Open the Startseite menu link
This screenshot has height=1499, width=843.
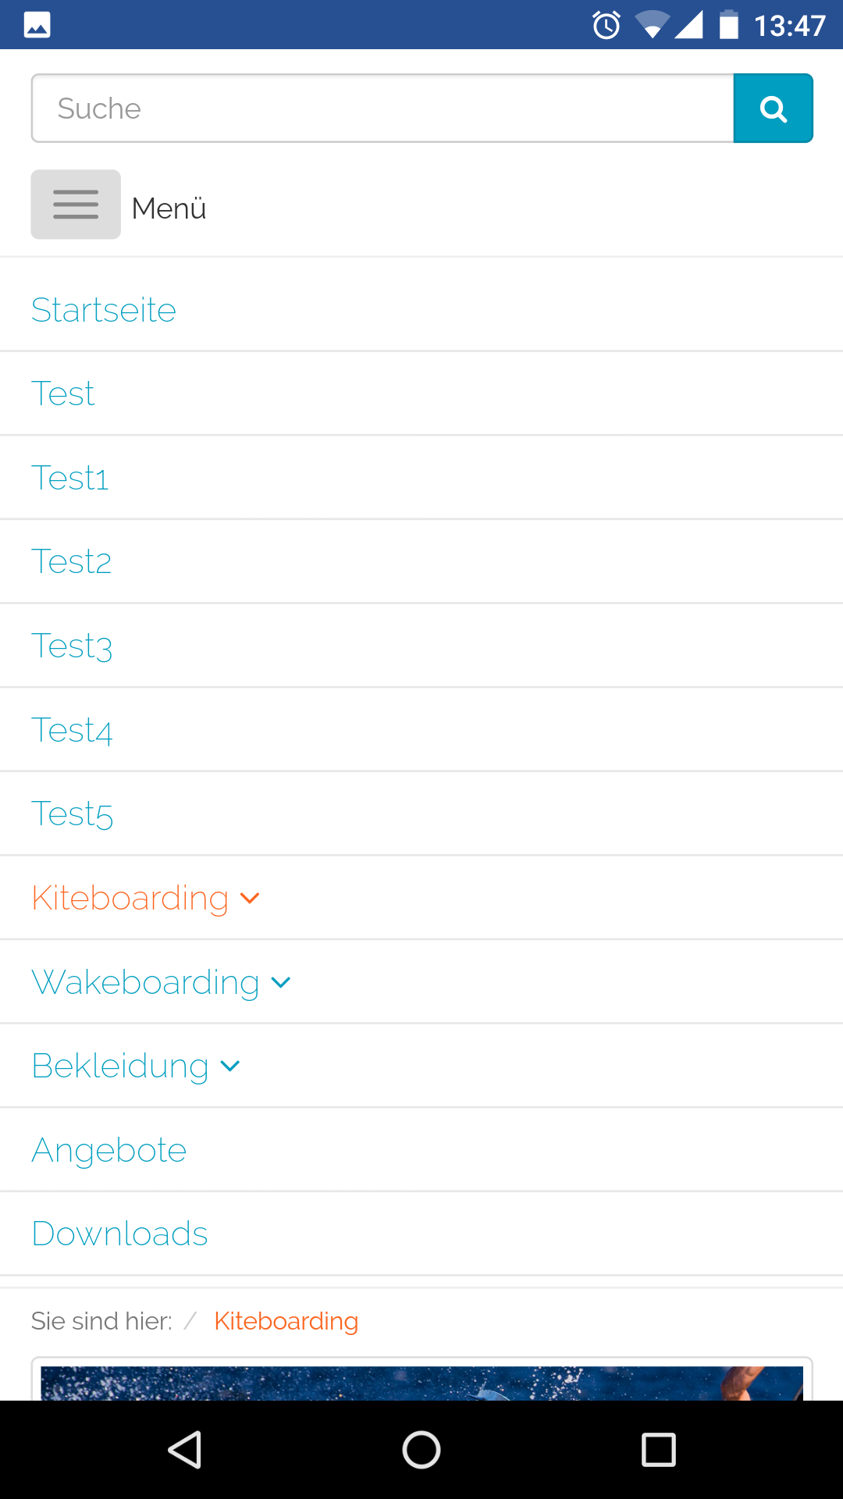pyautogui.click(x=104, y=310)
